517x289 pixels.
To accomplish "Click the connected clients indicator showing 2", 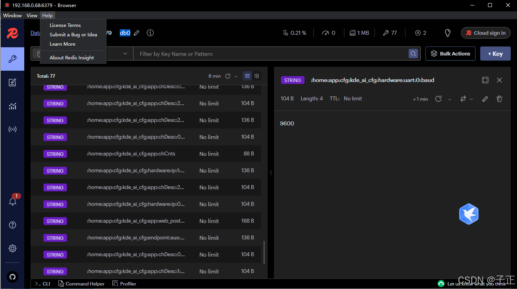I will click(421, 33).
